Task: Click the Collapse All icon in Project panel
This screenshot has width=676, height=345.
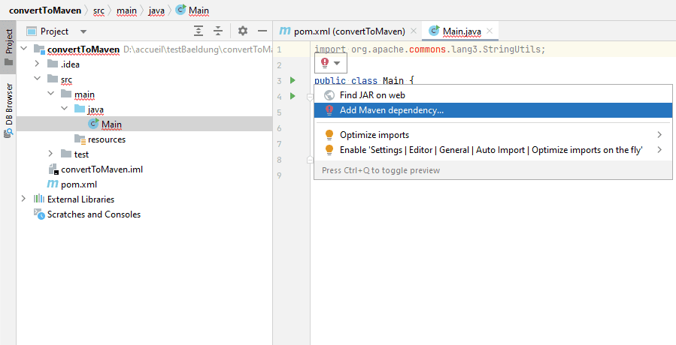Action: (218, 31)
